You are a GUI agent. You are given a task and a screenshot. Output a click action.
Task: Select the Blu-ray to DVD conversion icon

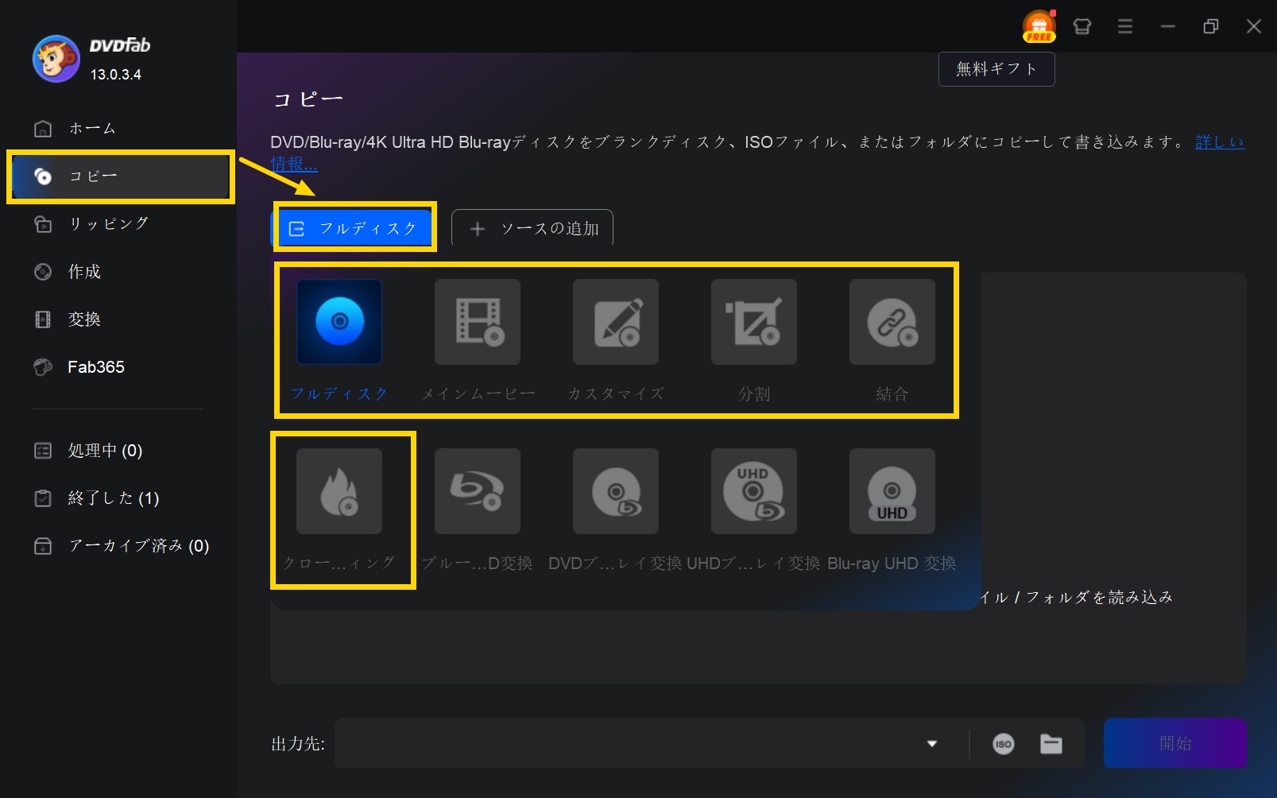(478, 491)
